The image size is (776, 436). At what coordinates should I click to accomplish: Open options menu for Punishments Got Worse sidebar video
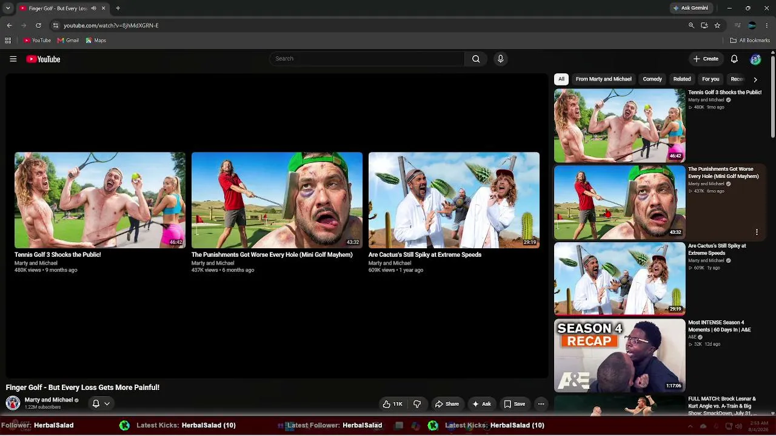757,232
